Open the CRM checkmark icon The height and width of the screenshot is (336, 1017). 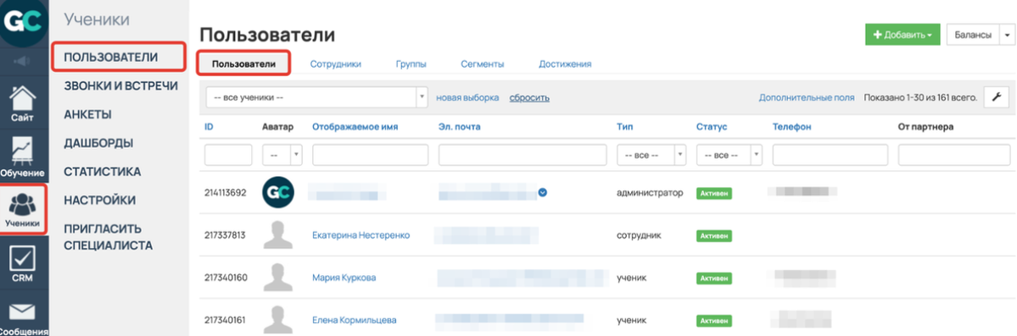[23, 264]
